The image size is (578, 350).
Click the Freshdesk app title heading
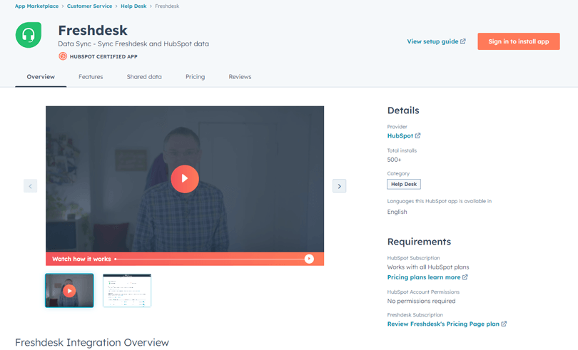coord(93,30)
